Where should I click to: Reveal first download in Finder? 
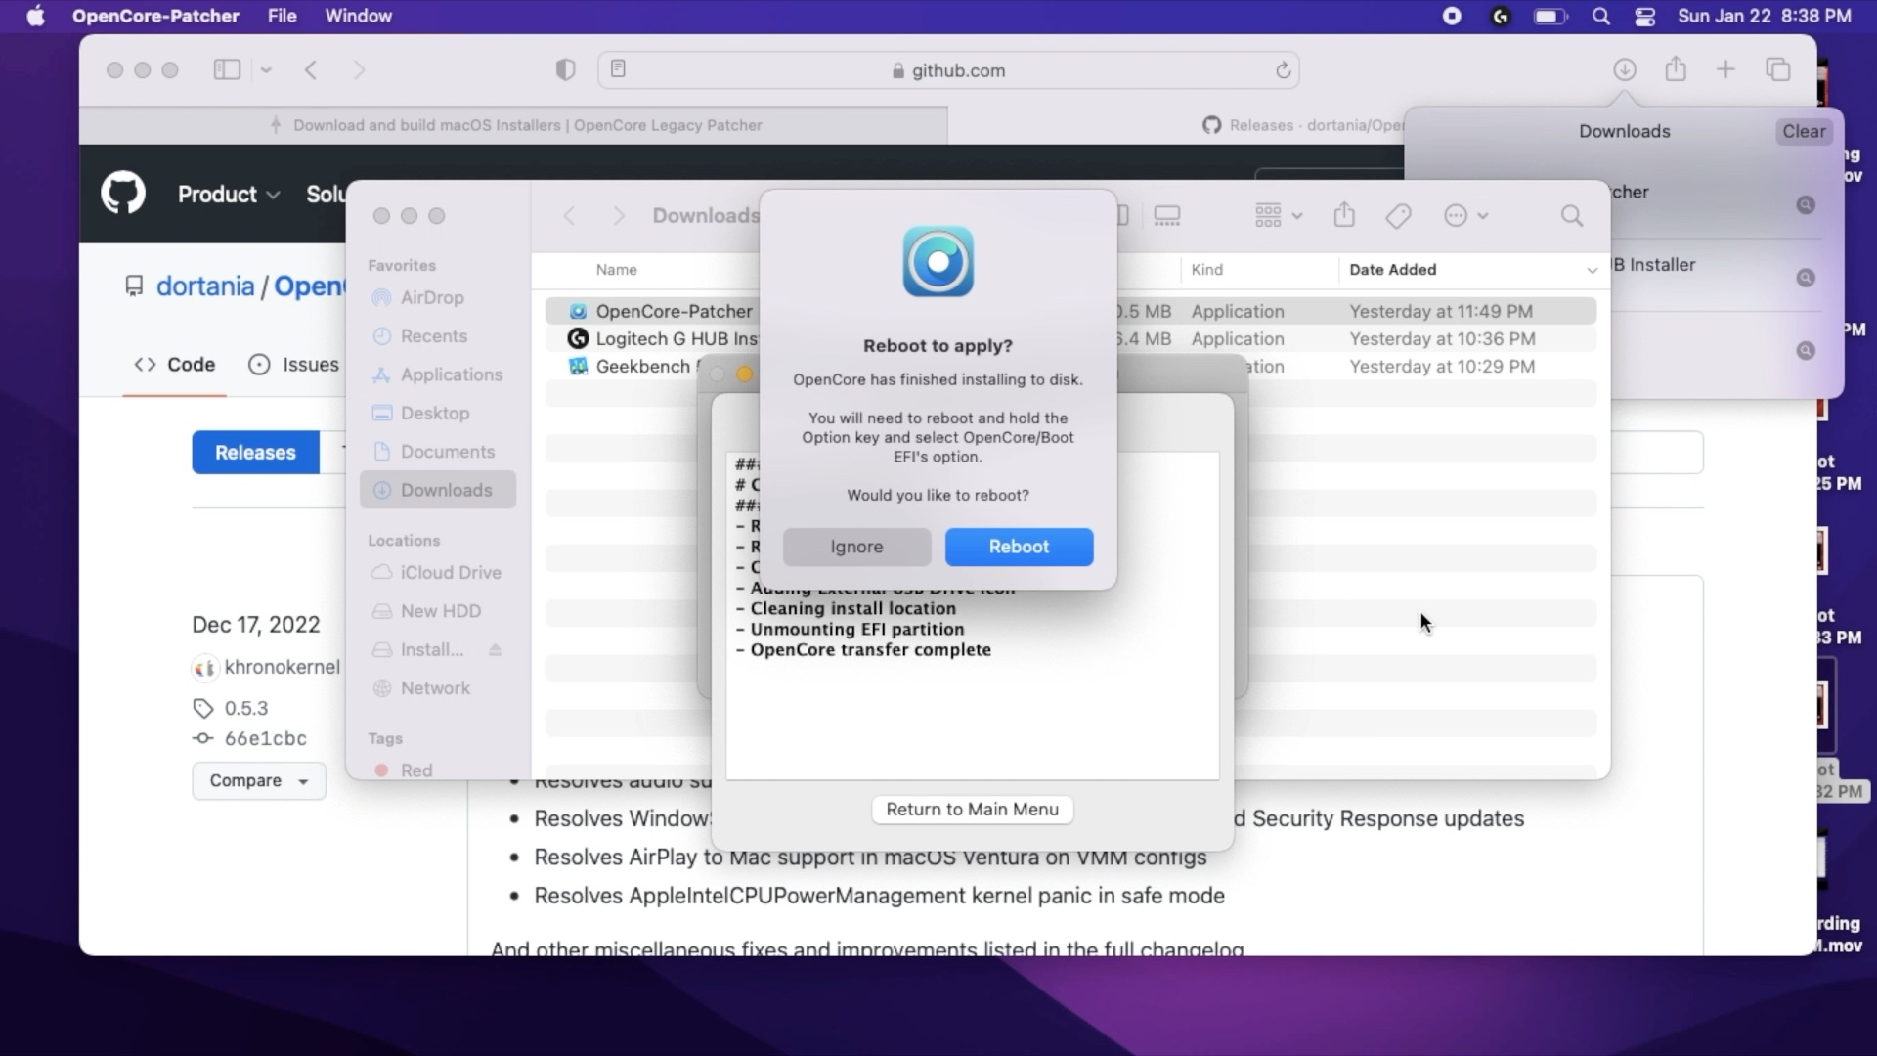click(1806, 204)
